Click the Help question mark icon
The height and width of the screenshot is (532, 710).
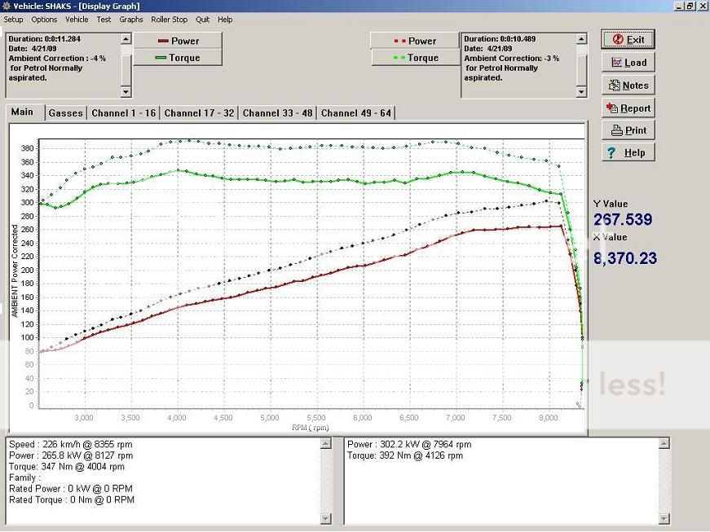pyautogui.click(x=611, y=152)
